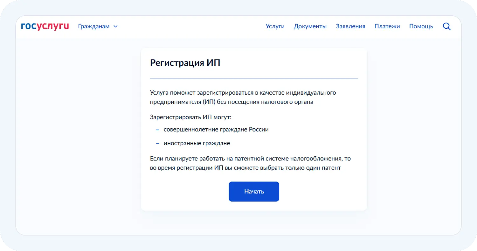This screenshot has width=477, height=251.
Task: Expand the chevron next to Гражданам
Action: 115,26
